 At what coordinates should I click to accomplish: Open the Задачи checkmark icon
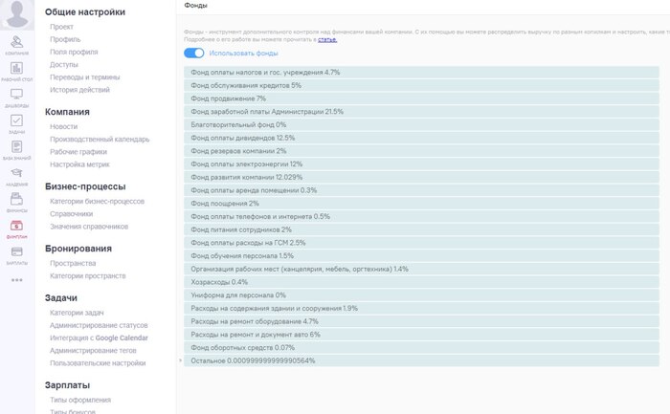click(16, 120)
